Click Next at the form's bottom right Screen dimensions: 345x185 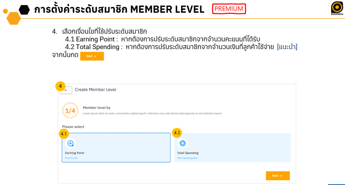coord(278,176)
